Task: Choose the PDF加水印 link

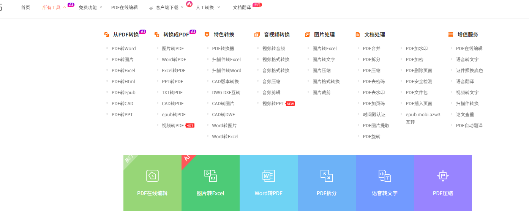Action: [416, 49]
